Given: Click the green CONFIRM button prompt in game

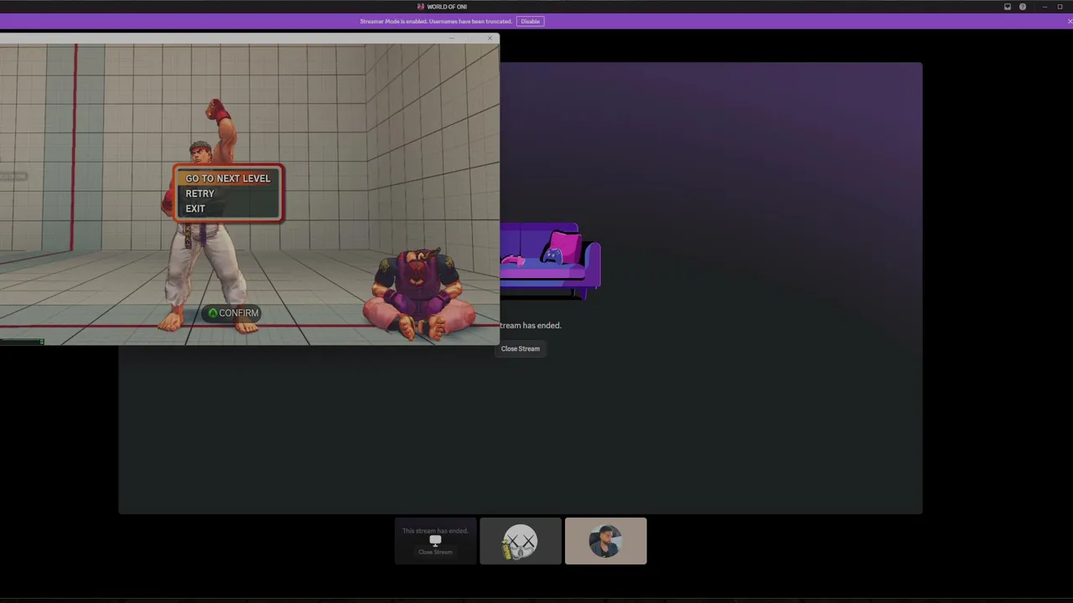Looking at the screenshot, I should coord(233,313).
